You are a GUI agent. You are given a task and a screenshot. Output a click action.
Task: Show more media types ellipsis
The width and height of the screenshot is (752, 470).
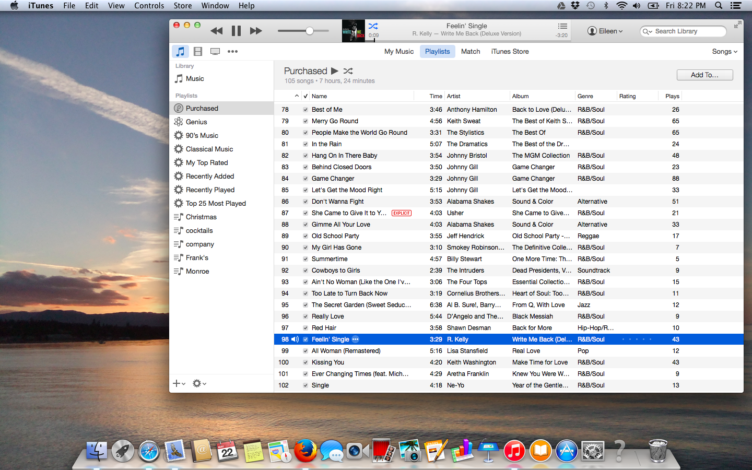[232, 51]
